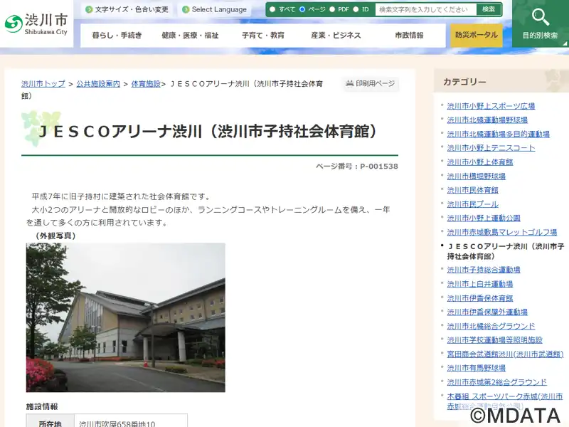This screenshot has width=569, height=427.
Task: Click the arena exterior photo
Action: coord(126,317)
